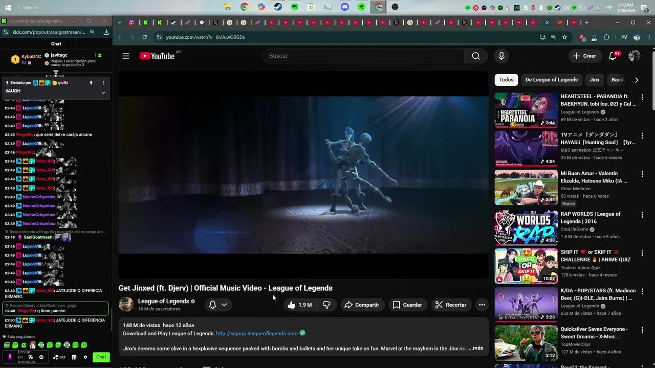655x368 pixels.
Task: Clip the video with Recortar
Action: [451, 305]
